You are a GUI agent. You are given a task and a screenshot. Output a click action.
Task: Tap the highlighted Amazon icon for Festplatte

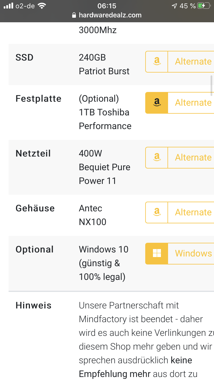click(x=157, y=103)
